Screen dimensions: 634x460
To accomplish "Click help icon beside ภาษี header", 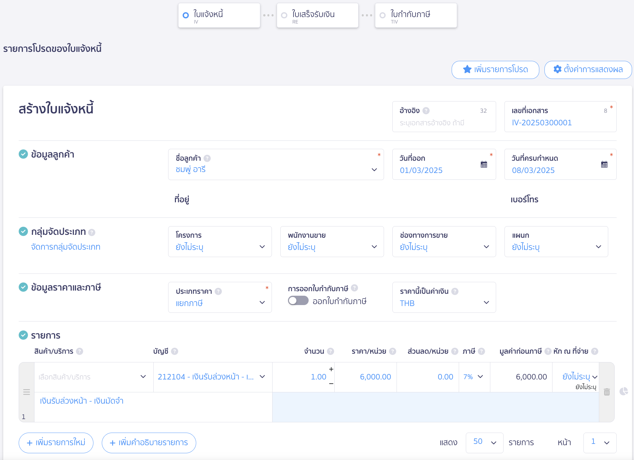I will 481,351.
